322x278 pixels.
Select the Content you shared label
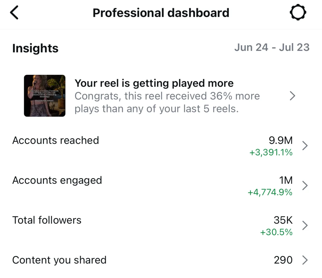click(59, 260)
